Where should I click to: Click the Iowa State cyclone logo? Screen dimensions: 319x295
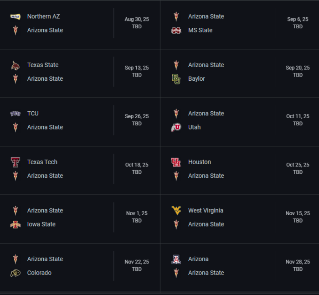15,225
